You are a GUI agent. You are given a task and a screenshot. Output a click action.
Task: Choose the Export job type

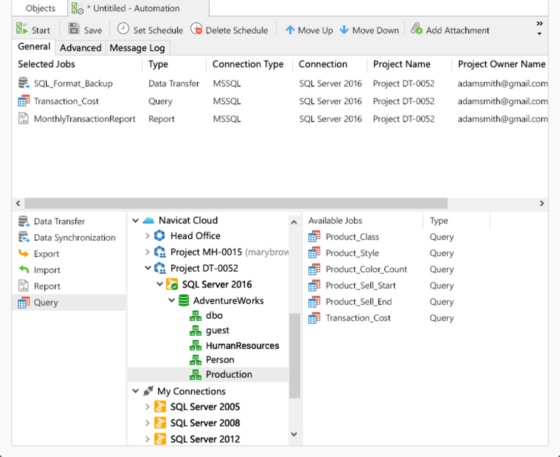[46, 254]
